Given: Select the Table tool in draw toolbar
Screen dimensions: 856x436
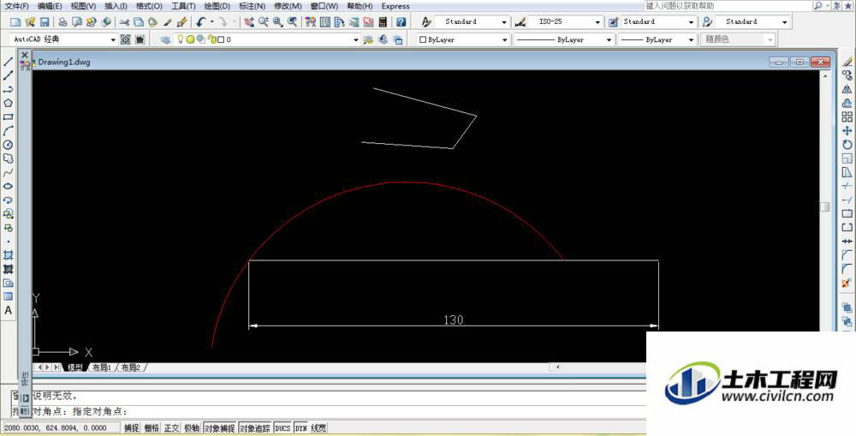Looking at the screenshot, I should 9,296.
